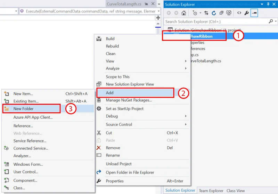Choose Properties with Alt+Enter shortcut
Image resolution: width=278 pixels, height=194 pixels.
143,181
